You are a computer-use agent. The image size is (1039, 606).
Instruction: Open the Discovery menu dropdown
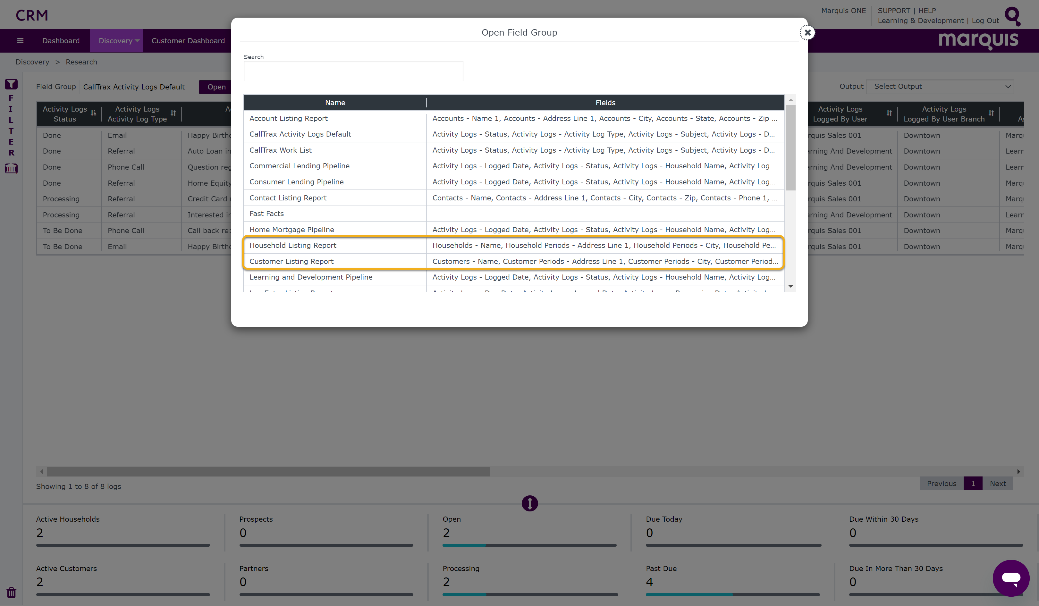(116, 41)
